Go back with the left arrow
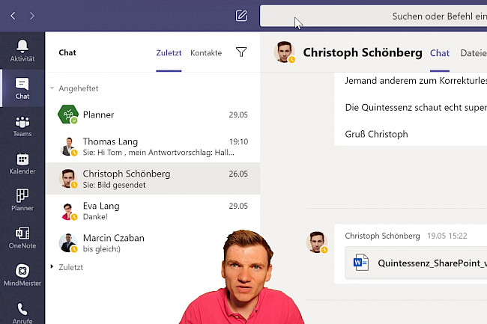 (13, 16)
